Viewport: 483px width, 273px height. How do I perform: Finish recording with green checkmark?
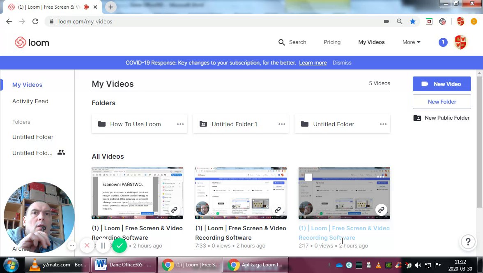click(120, 245)
